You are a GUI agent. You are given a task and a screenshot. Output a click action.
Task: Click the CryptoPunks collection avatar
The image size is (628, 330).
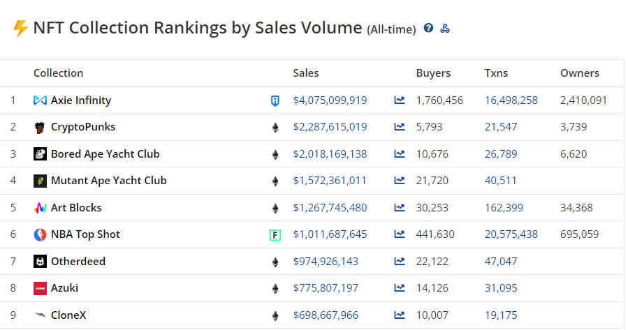tap(40, 128)
